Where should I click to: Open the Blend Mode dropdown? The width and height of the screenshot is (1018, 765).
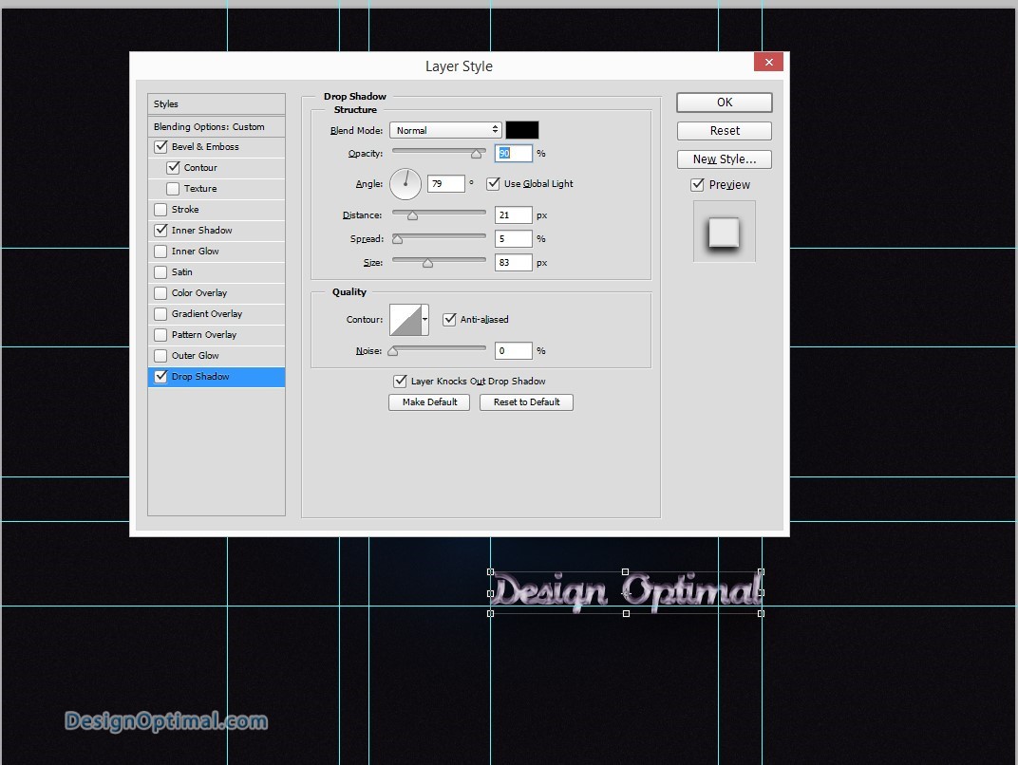point(445,130)
